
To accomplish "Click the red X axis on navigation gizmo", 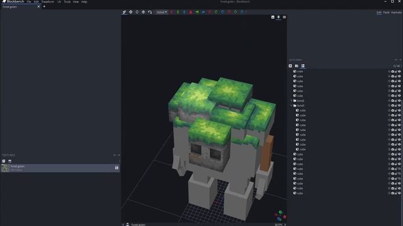I will (x=285, y=217).
